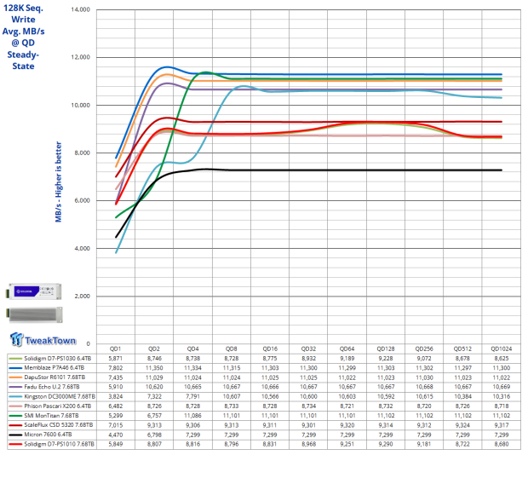Select the Micron 7600 QD2 value '6,798'
This screenshot has height=484, width=528.
point(154,435)
